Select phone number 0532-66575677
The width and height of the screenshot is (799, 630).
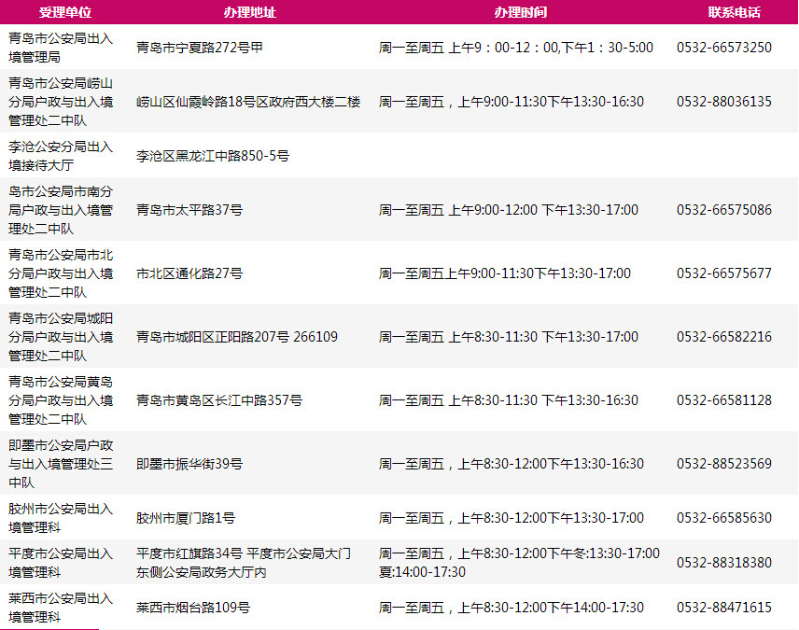[x=724, y=273]
